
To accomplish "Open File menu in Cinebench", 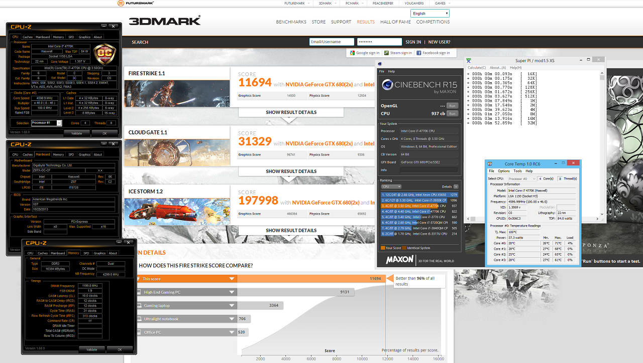I will tap(382, 71).
